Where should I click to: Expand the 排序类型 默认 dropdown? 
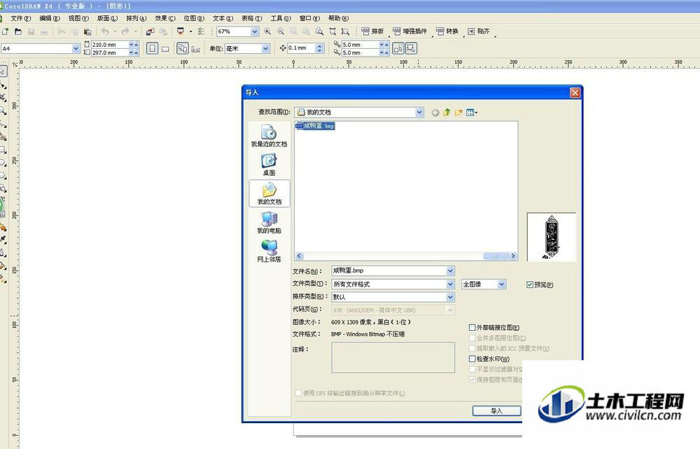point(450,297)
